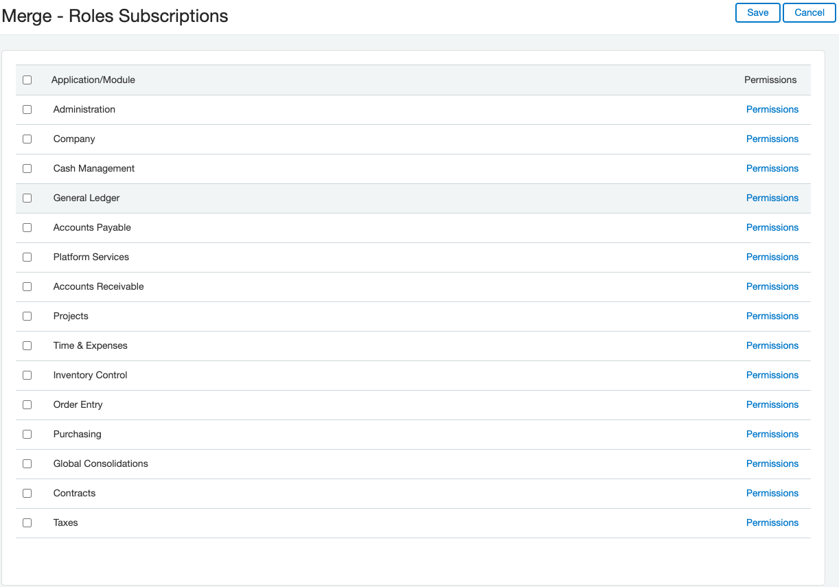Check the Accounts Payable checkbox
The image size is (839, 587).
coord(27,228)
